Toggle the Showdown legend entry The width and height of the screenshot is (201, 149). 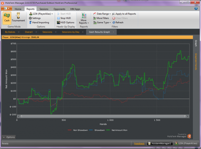[97, 130]
